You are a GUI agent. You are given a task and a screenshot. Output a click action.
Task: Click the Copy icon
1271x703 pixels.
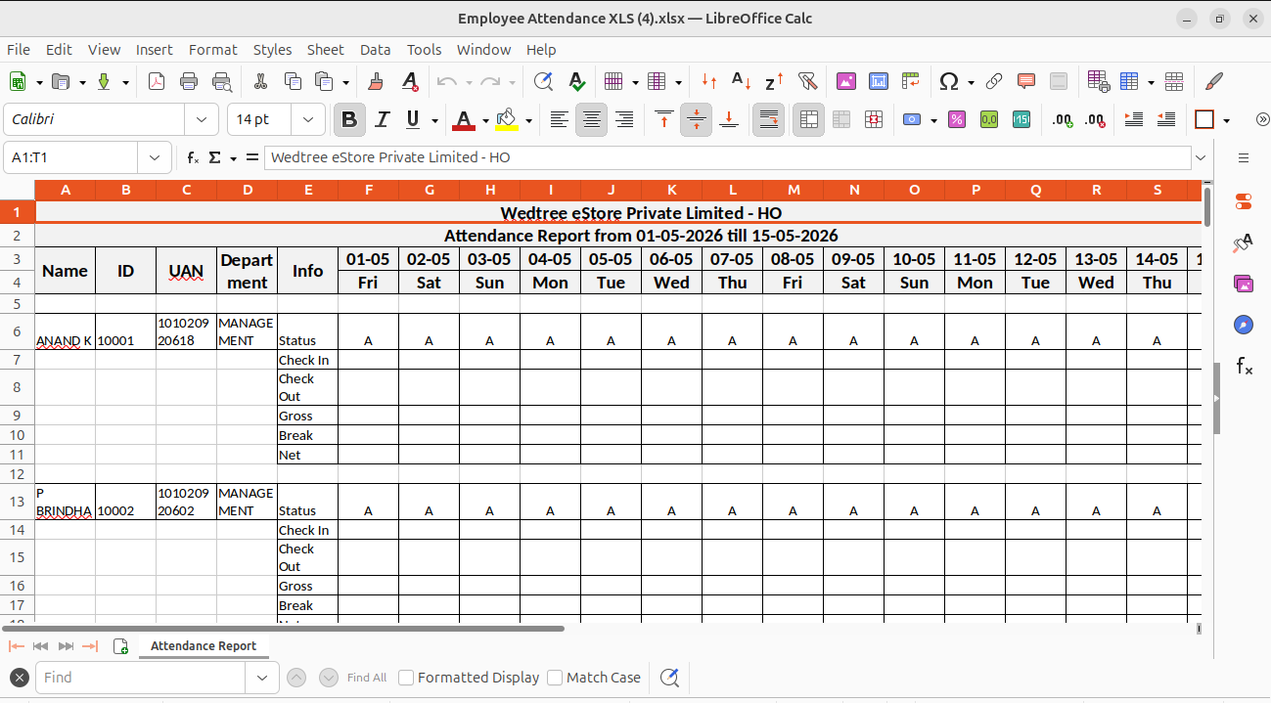click(x=293, y=82)
